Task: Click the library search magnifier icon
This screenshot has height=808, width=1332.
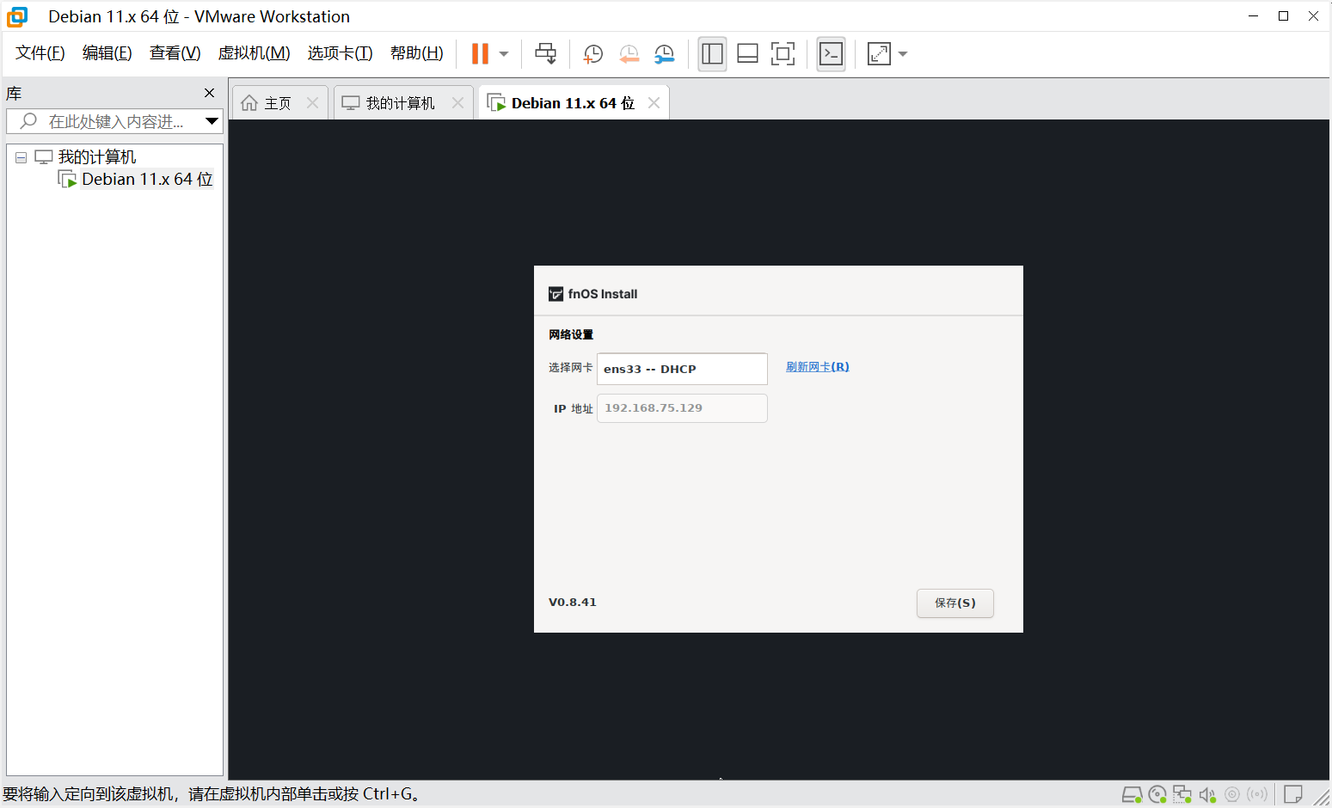Action: tap(28, 121)
